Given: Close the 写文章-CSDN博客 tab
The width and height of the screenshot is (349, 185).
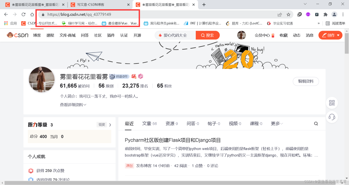Looking at the screenshot, I should point(128,5).
